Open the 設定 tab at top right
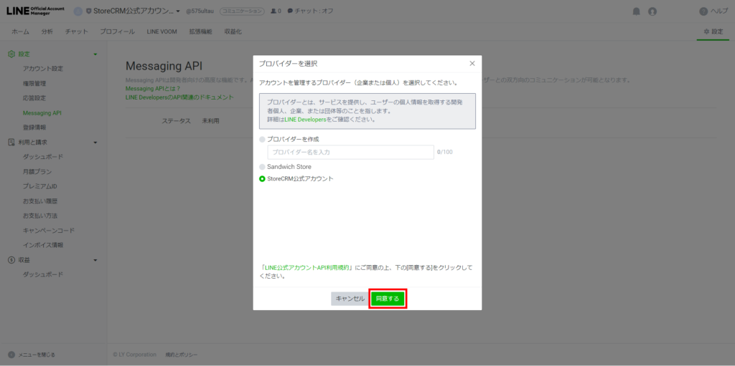735x366 pixels. point(713,32)
